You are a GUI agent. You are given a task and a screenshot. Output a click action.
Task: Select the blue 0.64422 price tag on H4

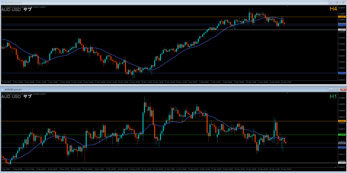coord(342,73)
